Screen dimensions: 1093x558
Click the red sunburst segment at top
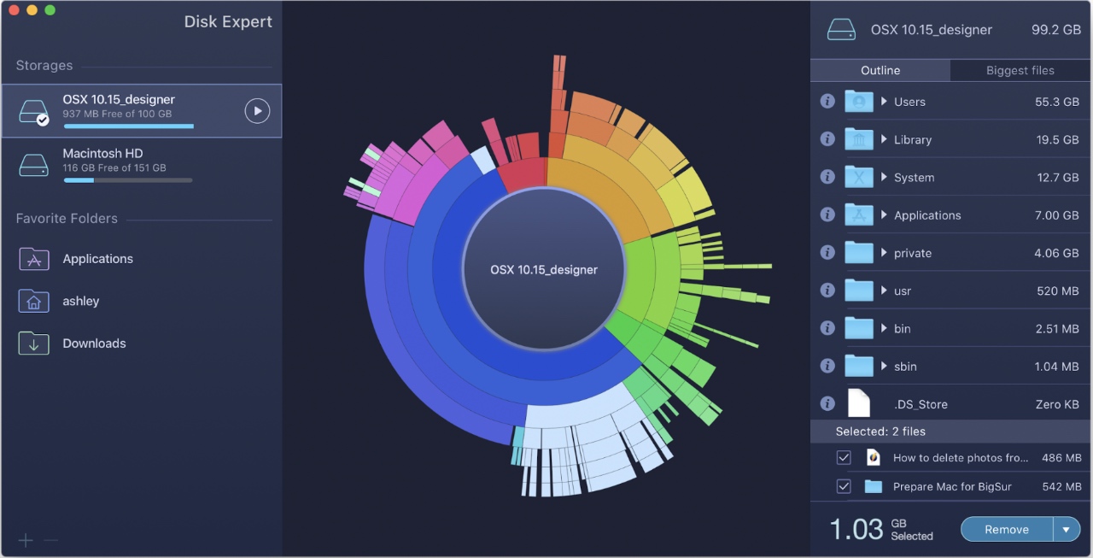click(523, 173)
